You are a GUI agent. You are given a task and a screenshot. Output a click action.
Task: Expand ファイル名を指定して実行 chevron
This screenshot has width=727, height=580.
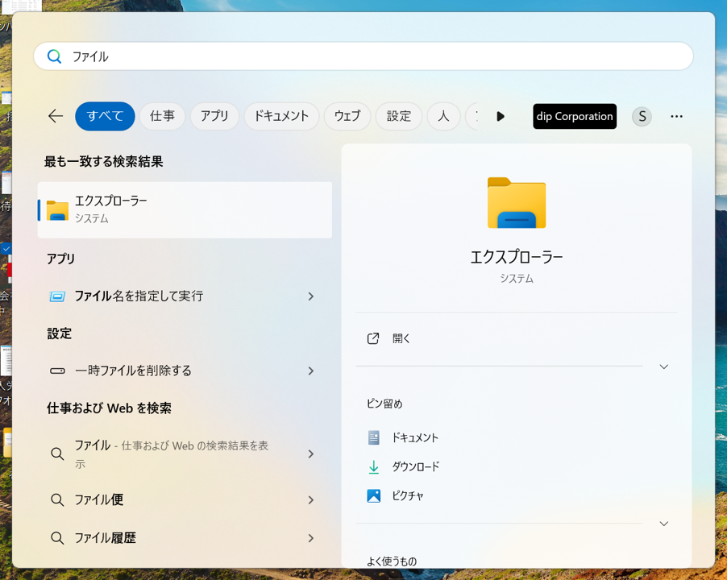tap(311, 296)
